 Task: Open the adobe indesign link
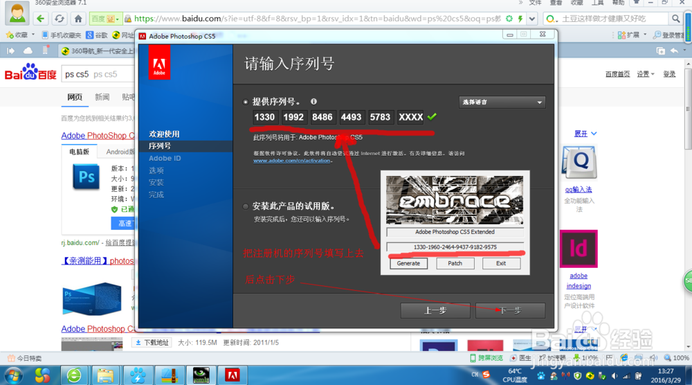(579, 281)
